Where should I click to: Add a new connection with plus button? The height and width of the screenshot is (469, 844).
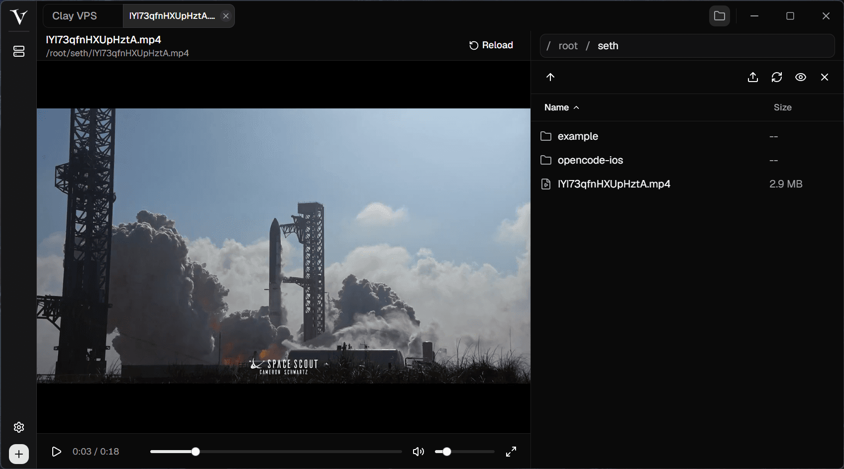pos(19,454)
